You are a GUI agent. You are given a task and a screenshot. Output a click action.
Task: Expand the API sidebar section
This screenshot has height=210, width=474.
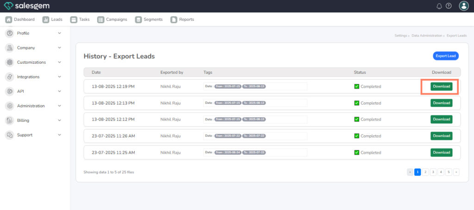[59, 91]
